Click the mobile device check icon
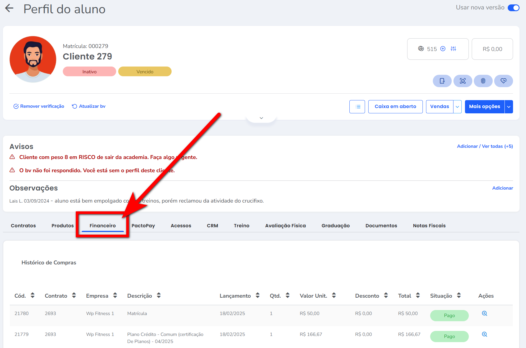 tap(442, 81)
